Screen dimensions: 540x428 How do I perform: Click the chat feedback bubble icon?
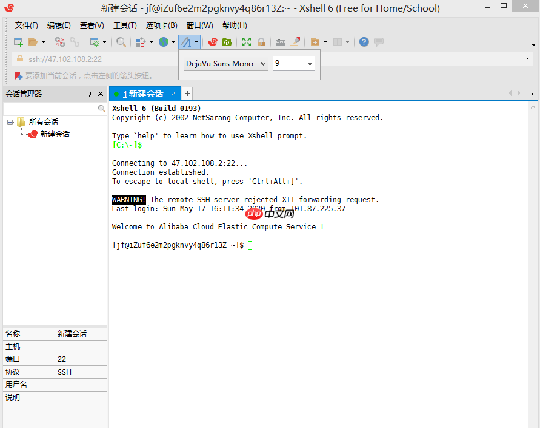click(x=379, y=42)
